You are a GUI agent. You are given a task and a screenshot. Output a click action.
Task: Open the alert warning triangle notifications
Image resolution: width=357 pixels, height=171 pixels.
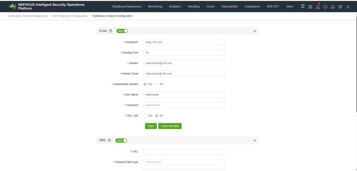click(318, 7)
